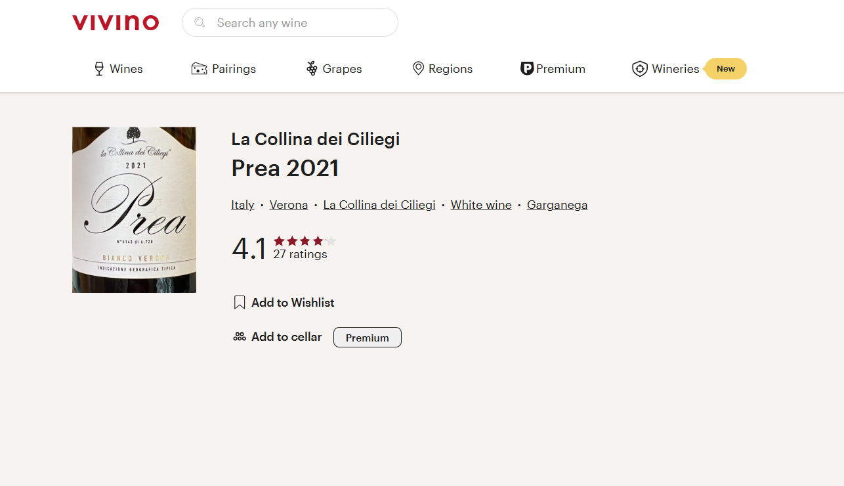This screenshot has width=844, height=486.
Task: Click the Vivino logo
Action: pos(116,22)
